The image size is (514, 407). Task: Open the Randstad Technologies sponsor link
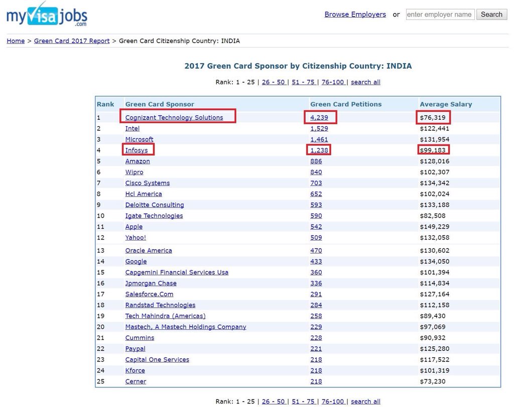160,305
